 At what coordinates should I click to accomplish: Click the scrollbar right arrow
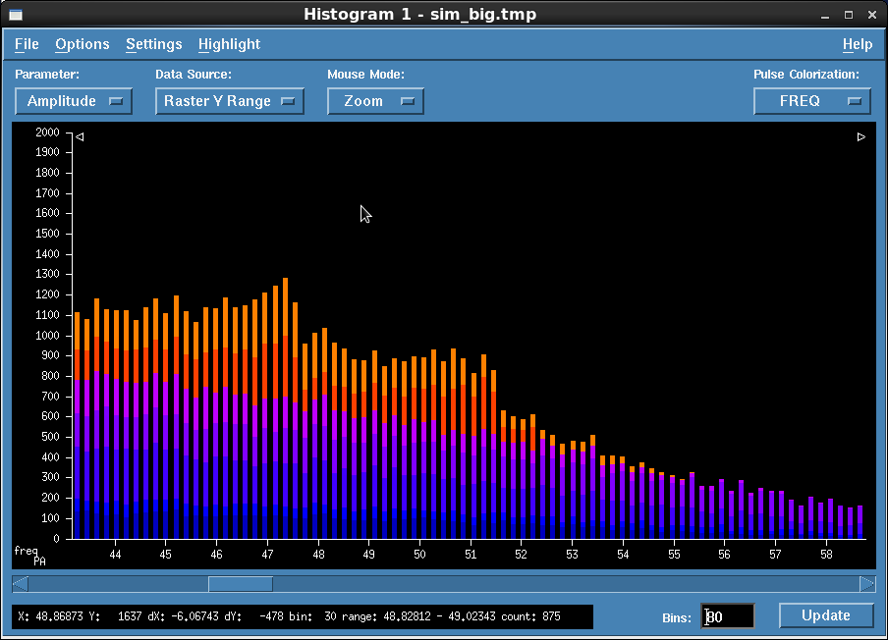[x=867, y=584]
